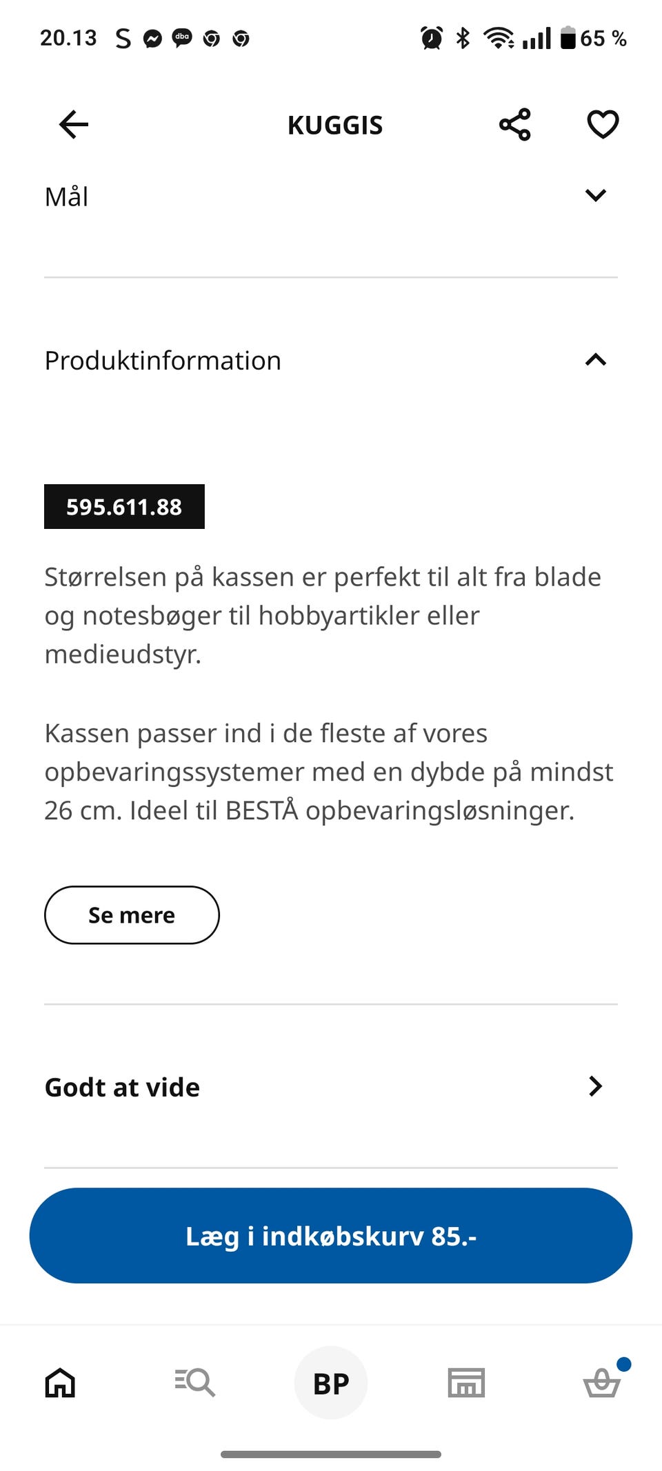This screenshot has width=662, height=1471.
Task: Open the shopping basket
Action: [602, 1383]
